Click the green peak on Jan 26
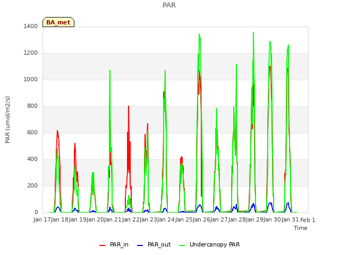Image resolution: width=340 pixels, height=255 pixels. (x=199, y=34)
